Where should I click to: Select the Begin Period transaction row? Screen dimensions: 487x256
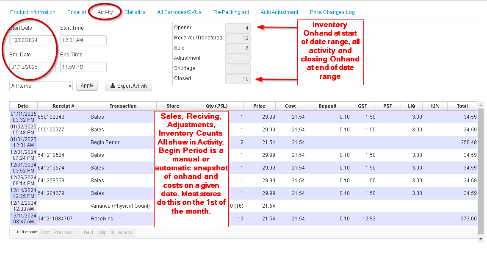243,142
